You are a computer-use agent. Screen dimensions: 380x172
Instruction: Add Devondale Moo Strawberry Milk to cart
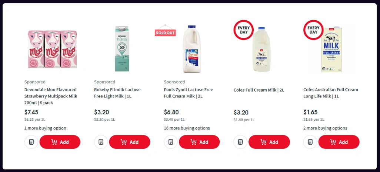click(x=60, y=142)
